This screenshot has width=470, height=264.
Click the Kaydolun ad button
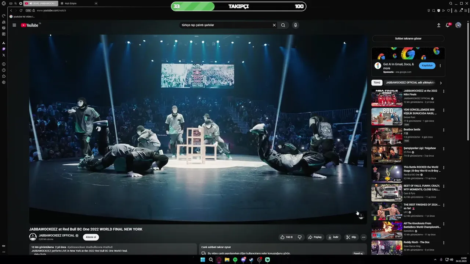[x=427, y=66]
